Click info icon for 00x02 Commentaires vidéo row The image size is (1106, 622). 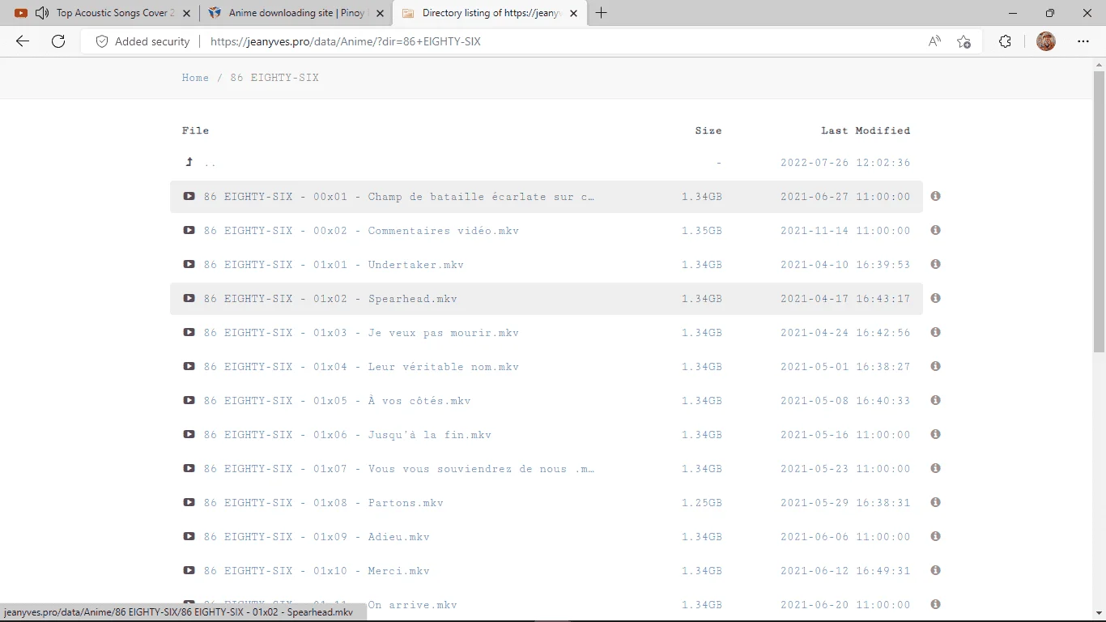(935, 230)
